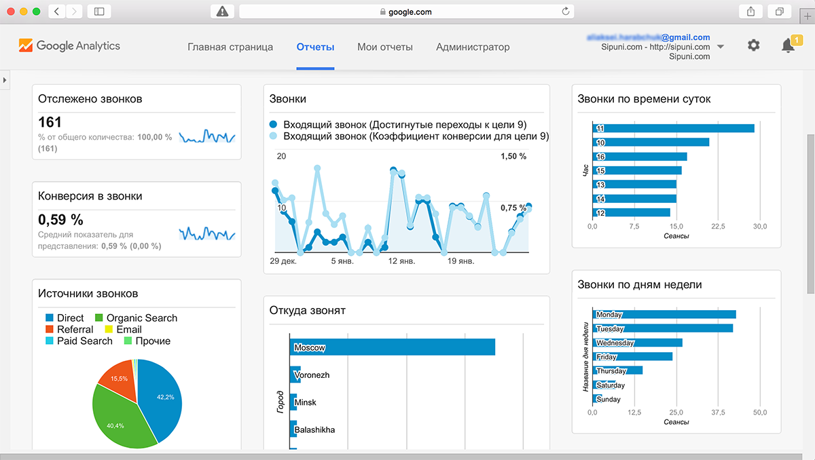Click the lock icon in address bar
Viewport: 815px width, 460px height.
[x=383, y=12]
